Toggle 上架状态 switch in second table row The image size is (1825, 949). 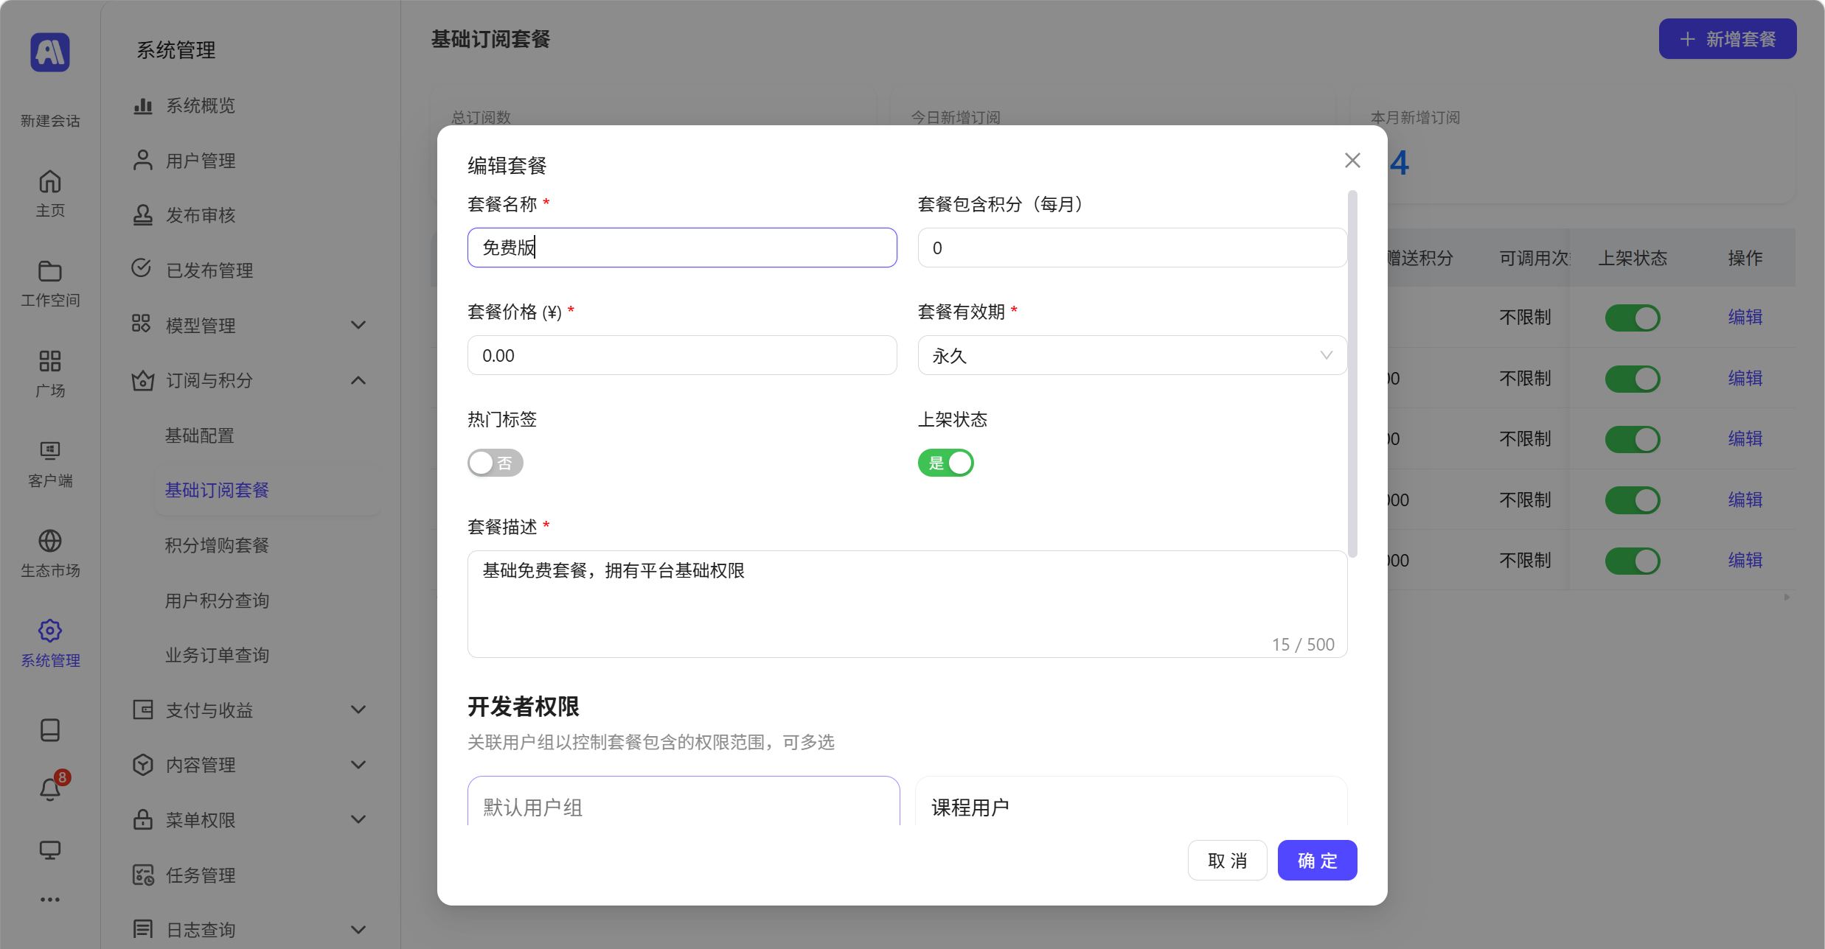click(x=1633, y=379)
